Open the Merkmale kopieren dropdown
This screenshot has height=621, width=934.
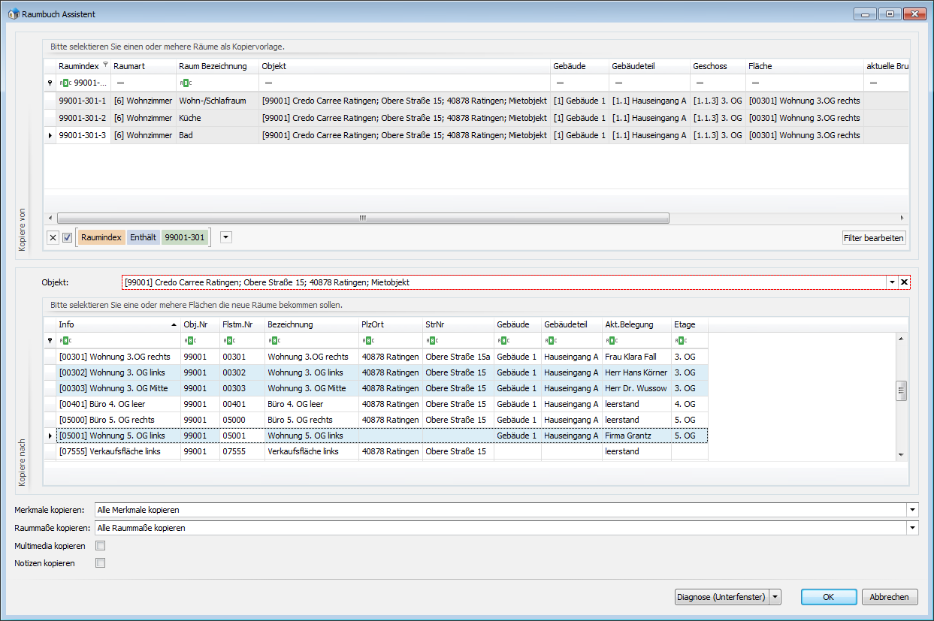[912, 510]
